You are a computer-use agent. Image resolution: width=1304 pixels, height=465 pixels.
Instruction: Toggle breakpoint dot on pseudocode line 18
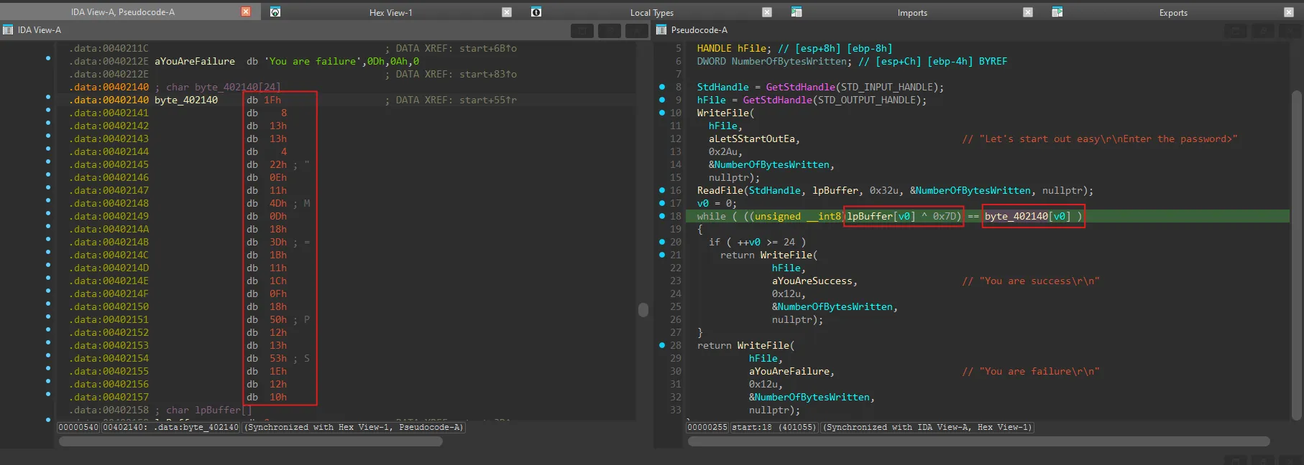click(x=662, y=216)
